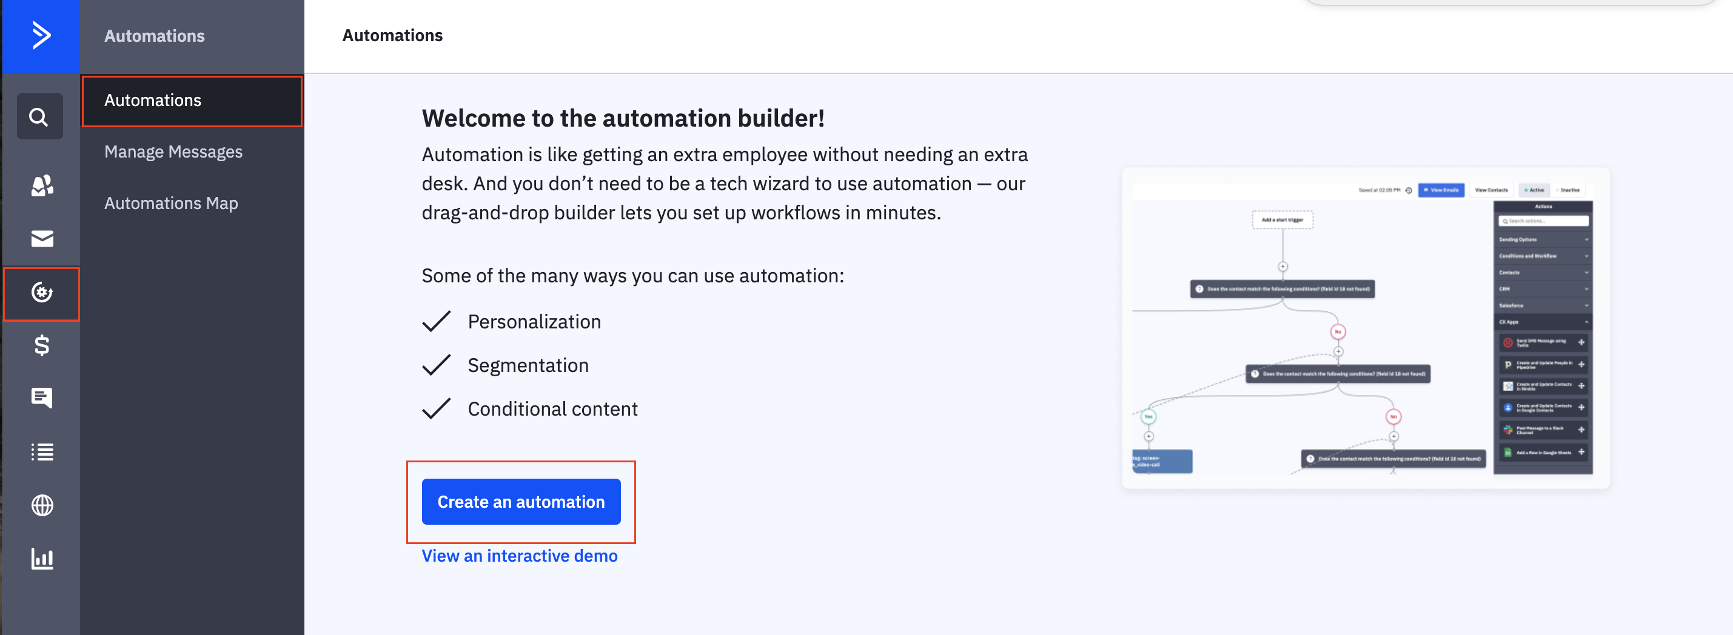Click the checkmark beside Personalization
This screenshot has width=1733, height=635.
[x=436, y=321]
